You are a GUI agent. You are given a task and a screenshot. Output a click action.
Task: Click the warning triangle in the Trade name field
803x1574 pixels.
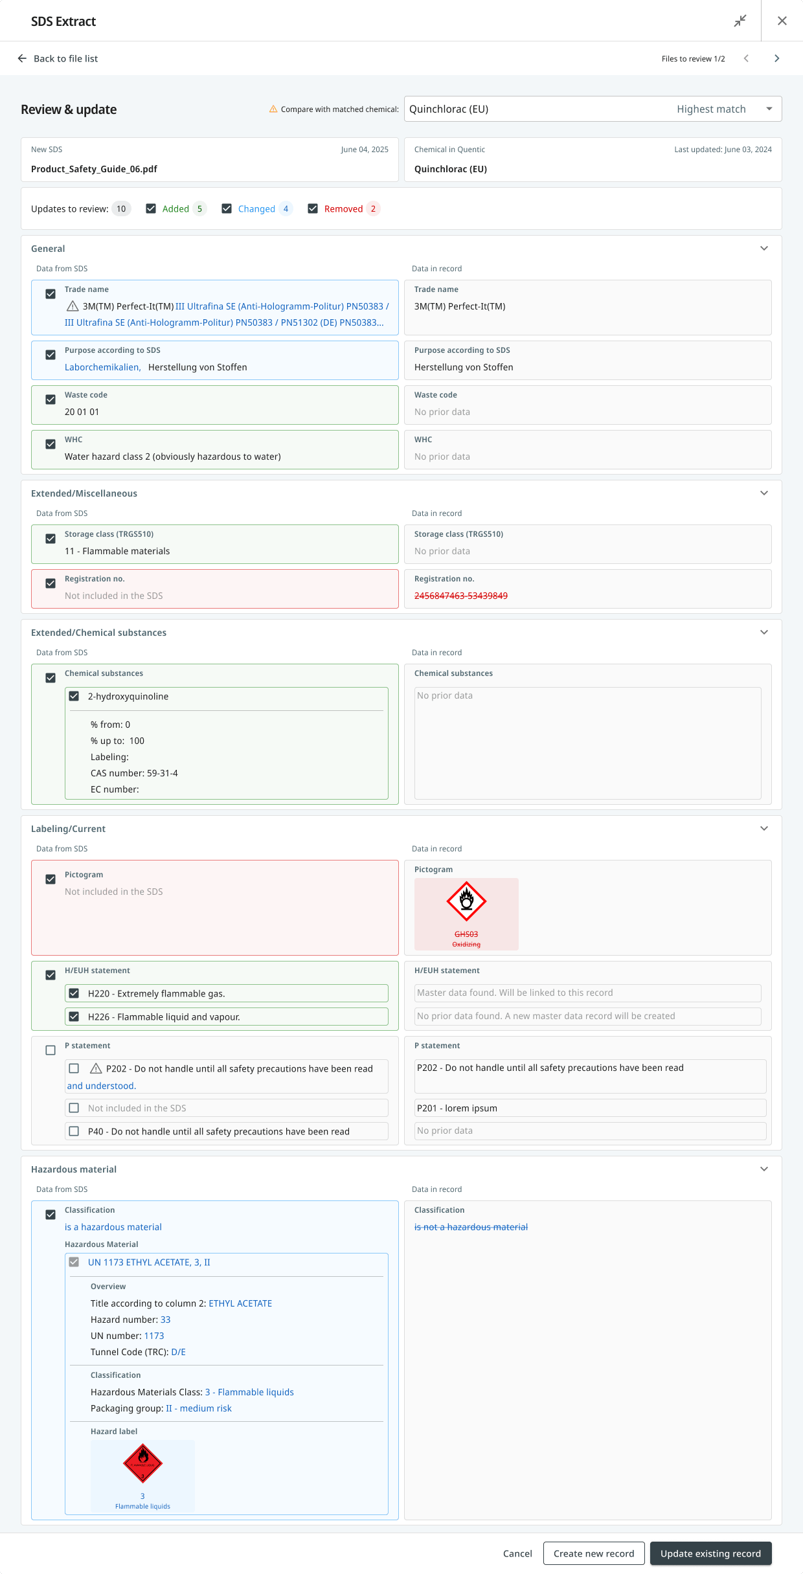click(73, 306)
